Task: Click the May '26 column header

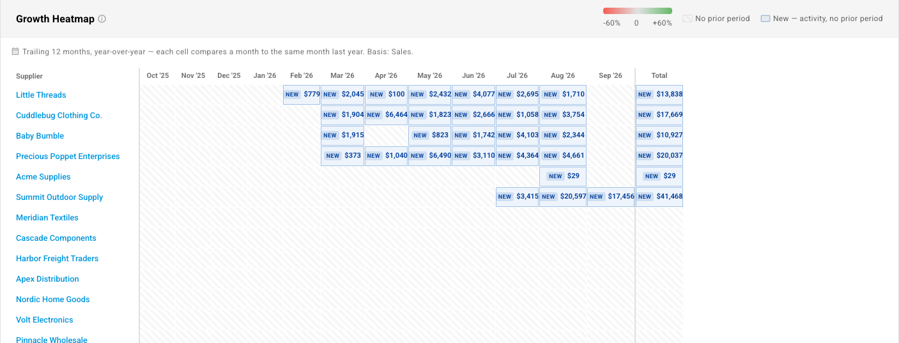Action: 429,75
